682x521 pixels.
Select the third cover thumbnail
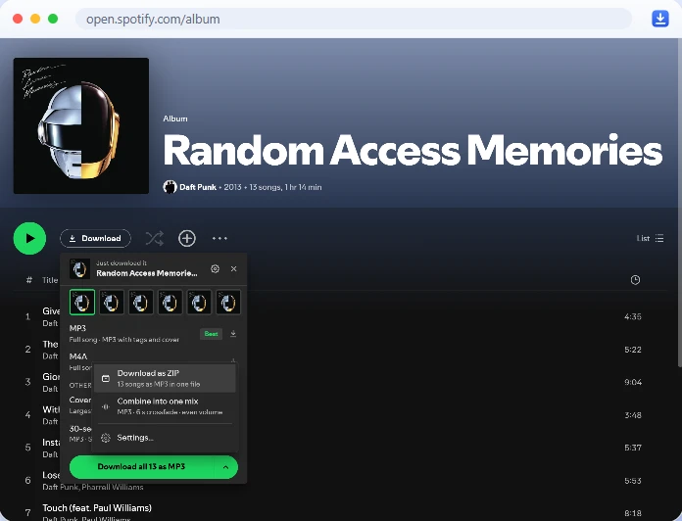click(140, 302)
